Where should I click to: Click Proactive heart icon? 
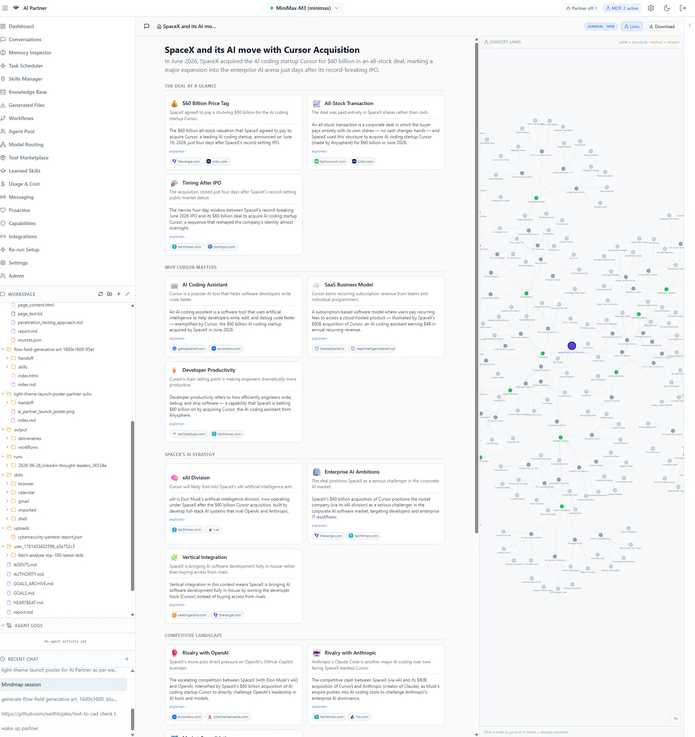tap(3, 210)
